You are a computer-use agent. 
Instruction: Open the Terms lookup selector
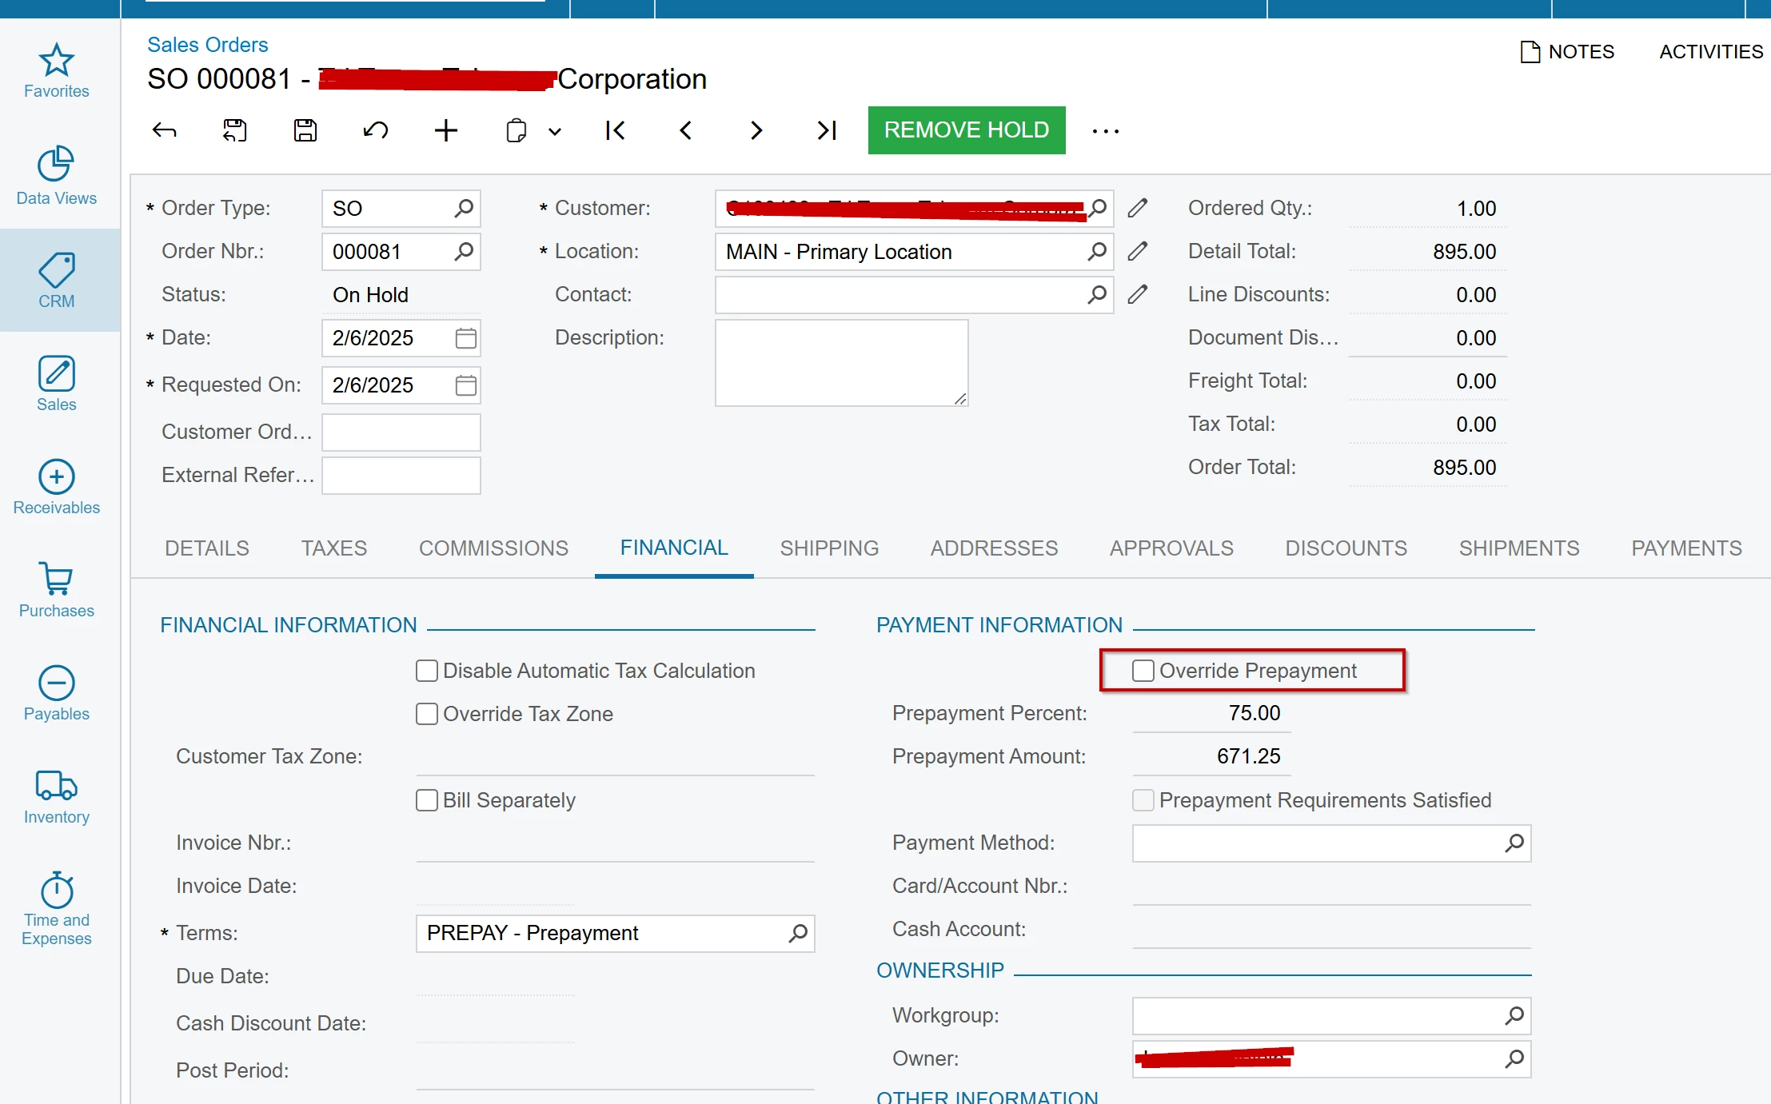pyautogui.click(x=798, y=933)
